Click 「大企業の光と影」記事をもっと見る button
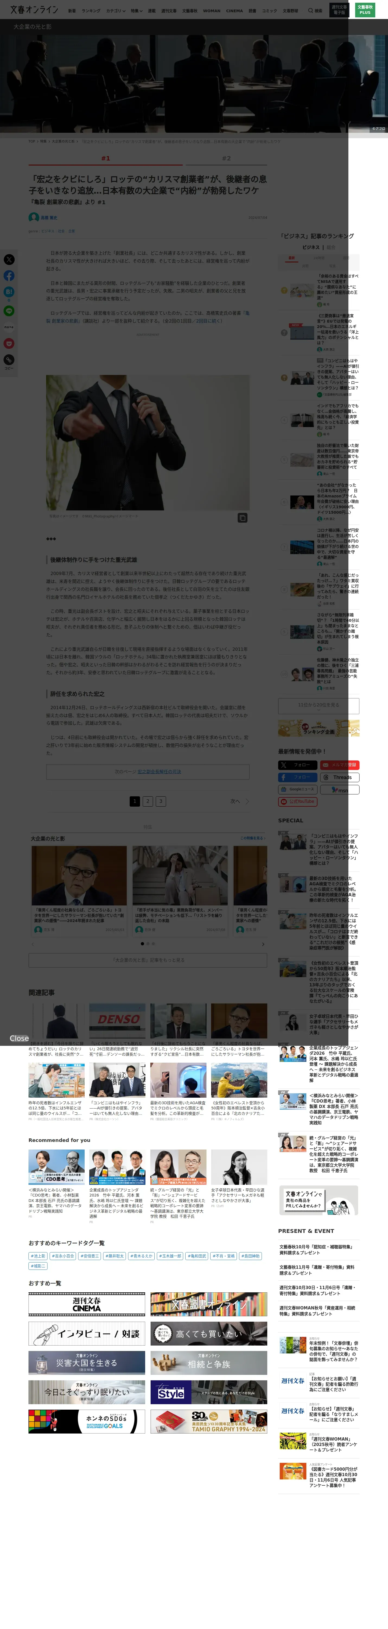This screenshot has height=1629, width=388. coord(148,960)
